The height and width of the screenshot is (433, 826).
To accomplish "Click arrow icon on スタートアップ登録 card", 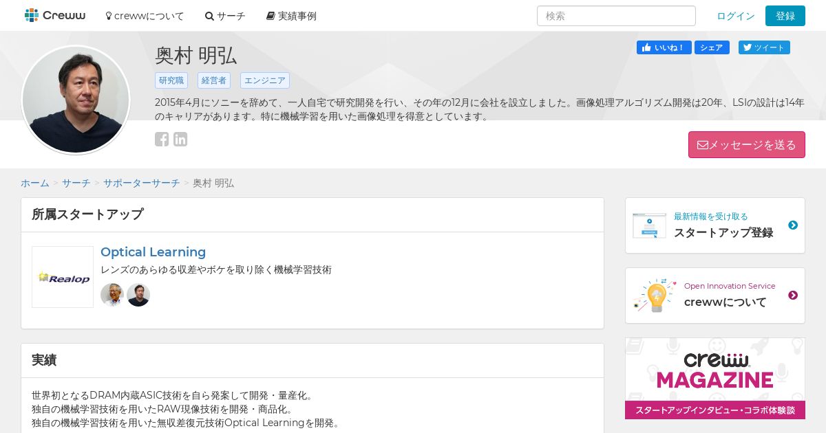I will [793, 225].
